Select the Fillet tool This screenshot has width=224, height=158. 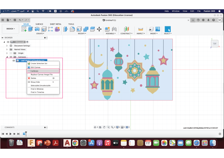click(x=72, y=29)
